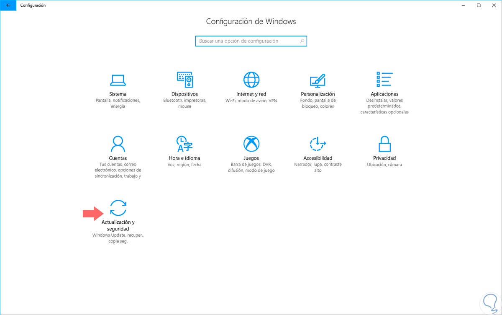Click the search magnifier icon

(302, 41)
